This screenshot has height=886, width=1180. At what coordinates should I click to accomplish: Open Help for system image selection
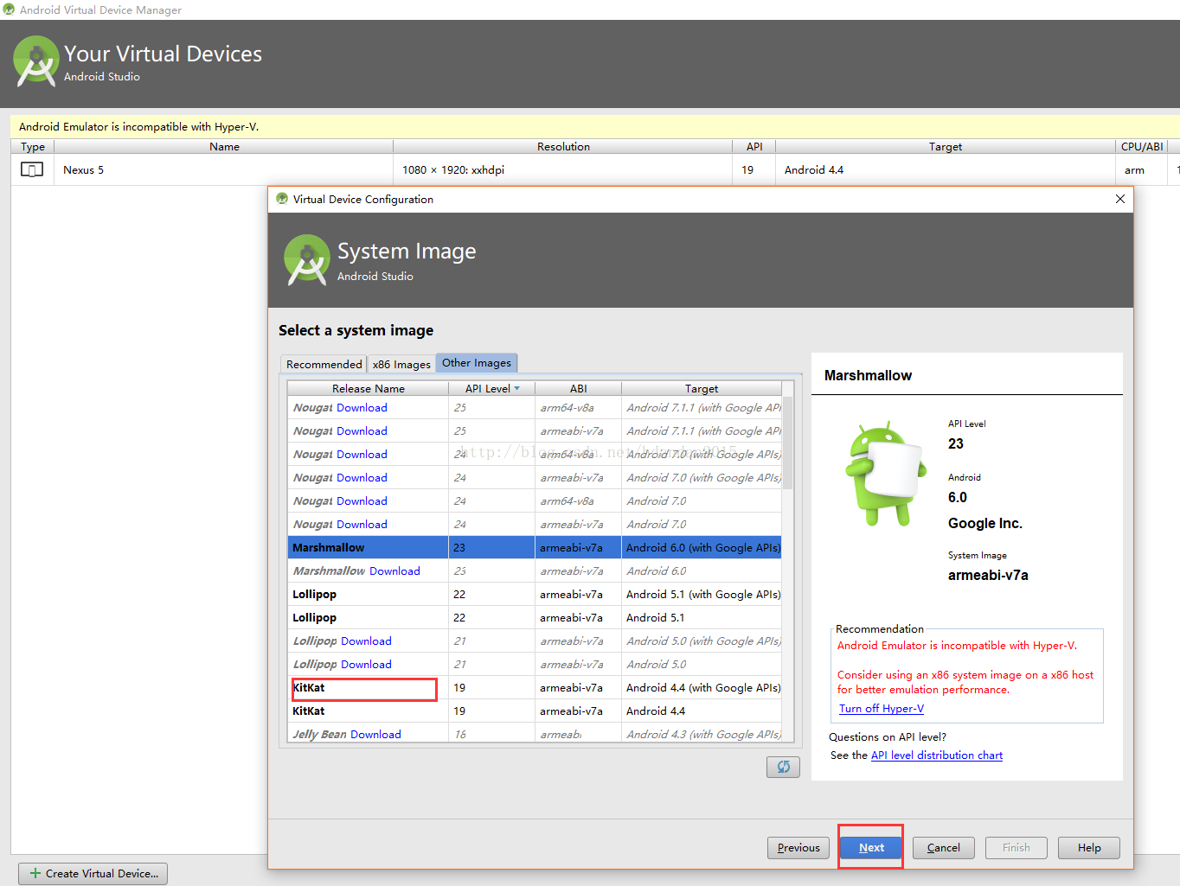[x=1088, y=847]
